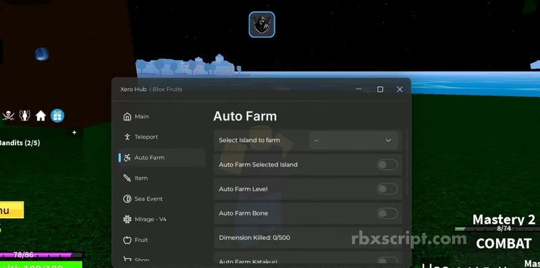Click the two-characters crew icon
Screen dimensions: 540x268
(25, 116)
